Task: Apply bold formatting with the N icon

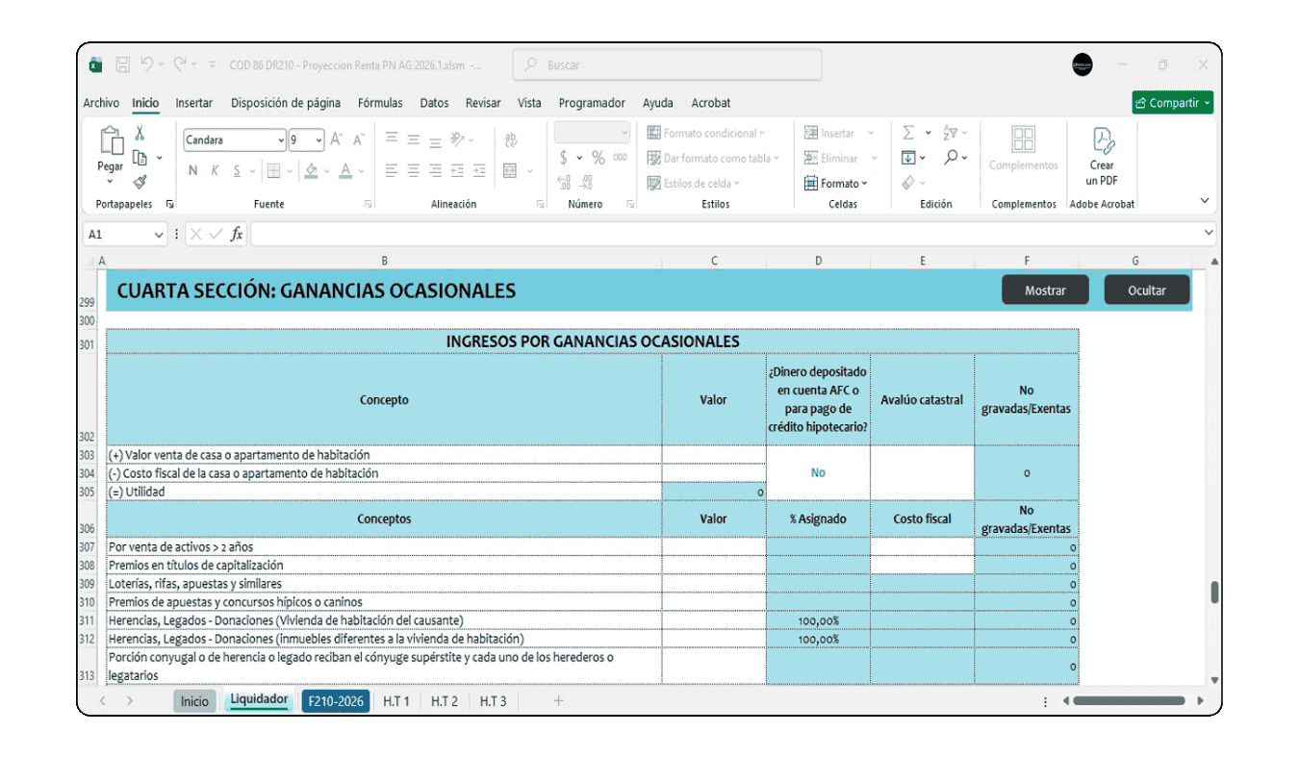Action: (x=193, y=170)
